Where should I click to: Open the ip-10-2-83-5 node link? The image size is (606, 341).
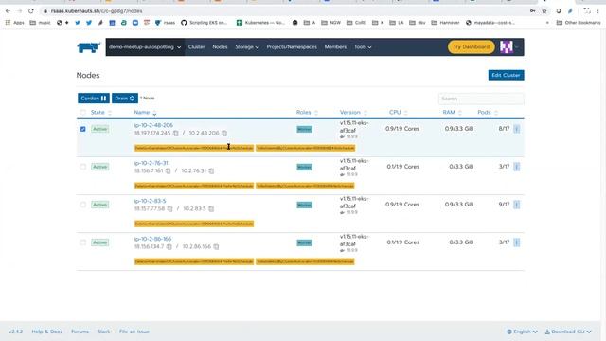pyautogui.click(x=150, y=201)
